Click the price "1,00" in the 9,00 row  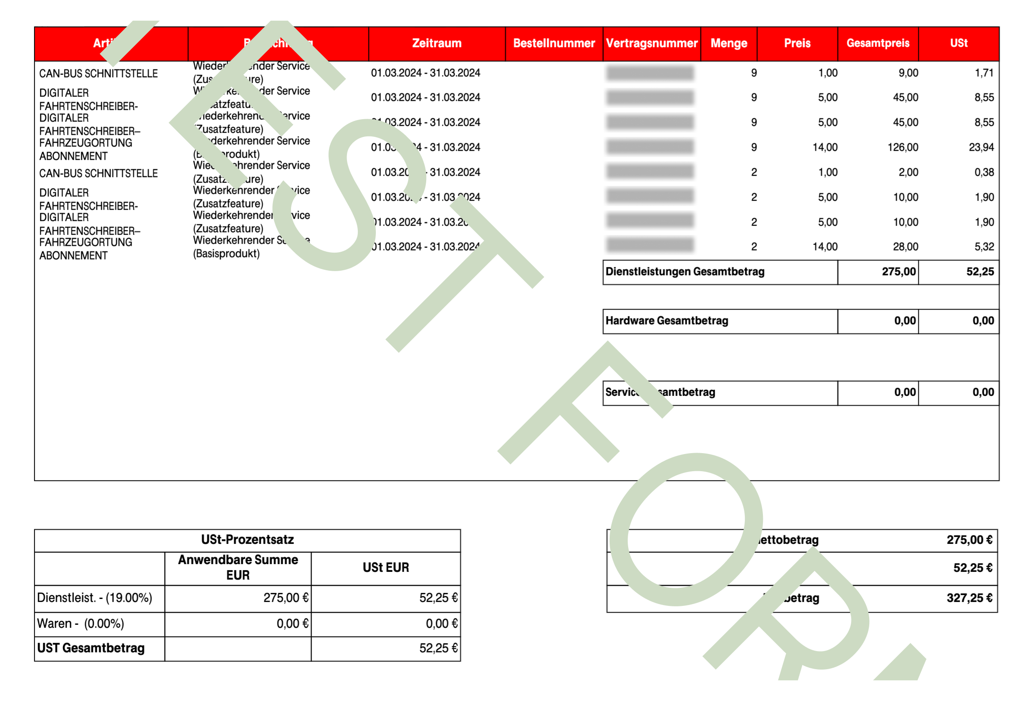pos(828,73)
